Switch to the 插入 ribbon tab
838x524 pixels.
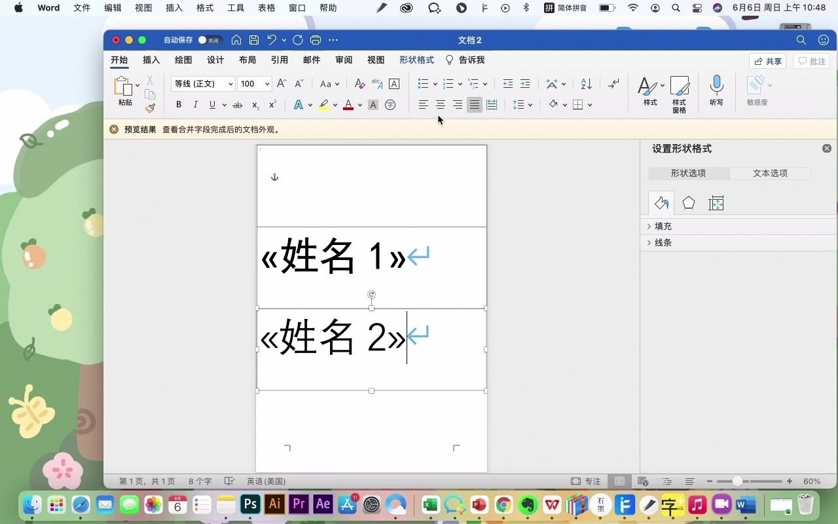151,60
